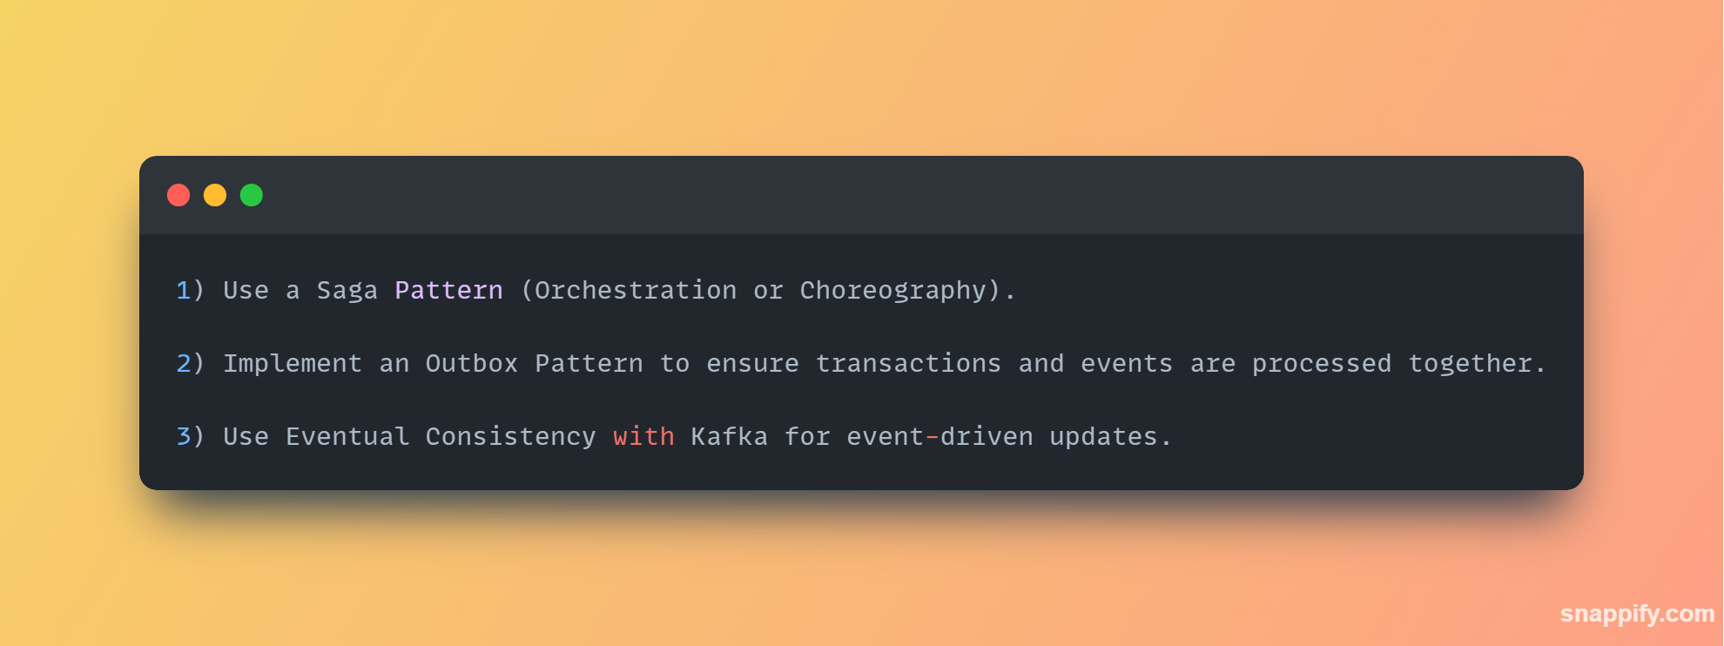Click the yellow minimize dot
Viewport: 1724px width, 646px height.
pos(215,195)
